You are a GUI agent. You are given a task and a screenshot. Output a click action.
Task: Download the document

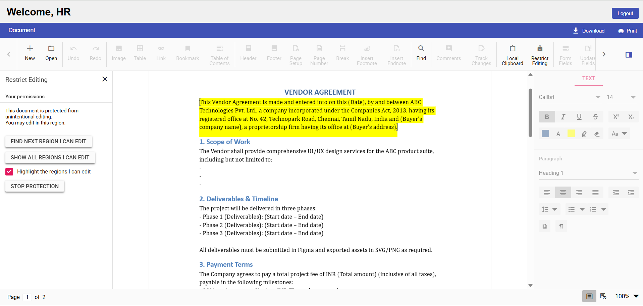click(589, 31)
